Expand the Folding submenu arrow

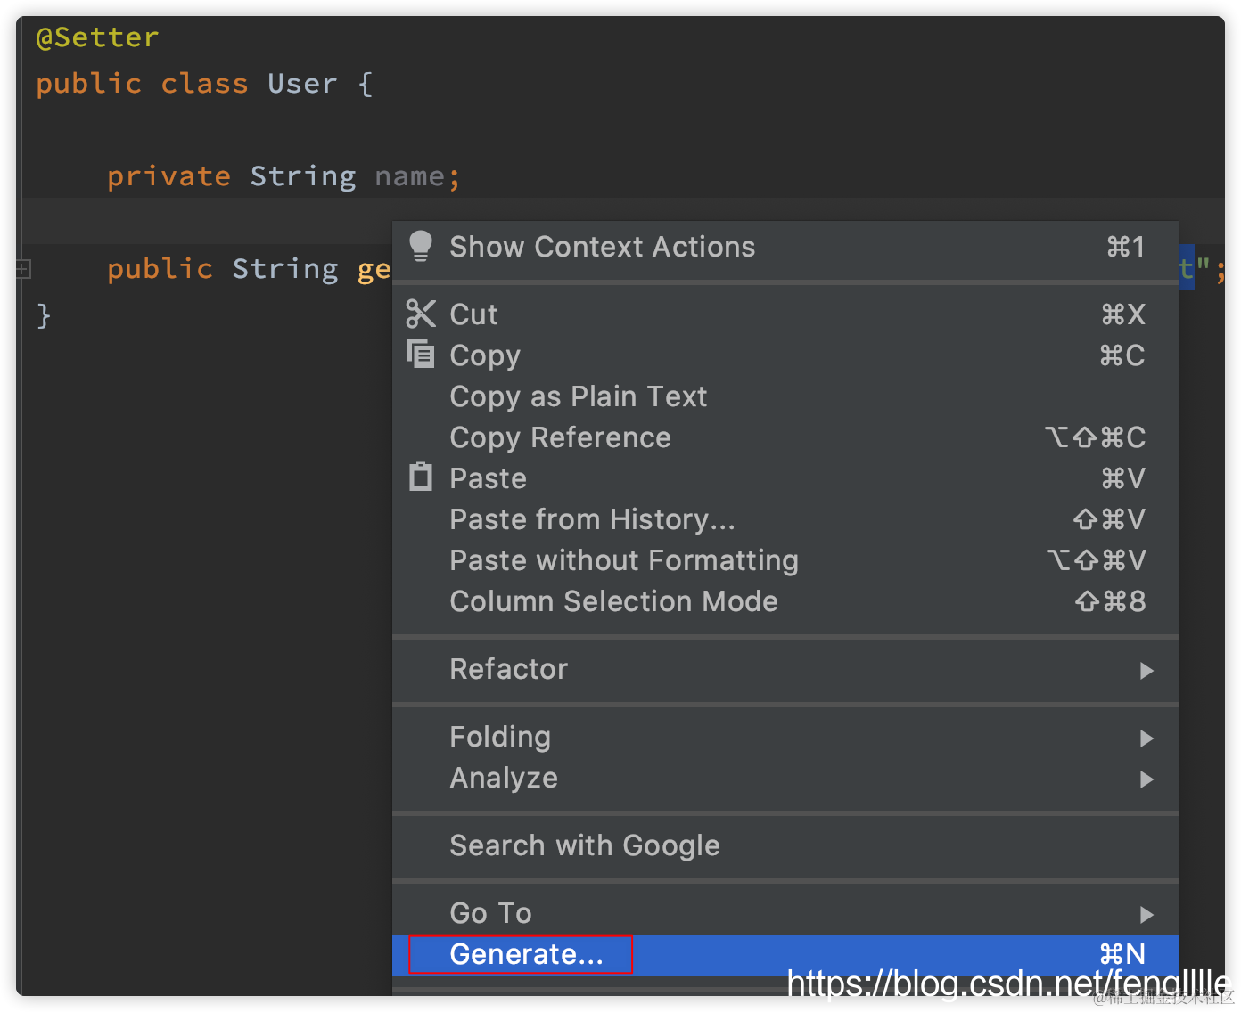coord(1146,738)
